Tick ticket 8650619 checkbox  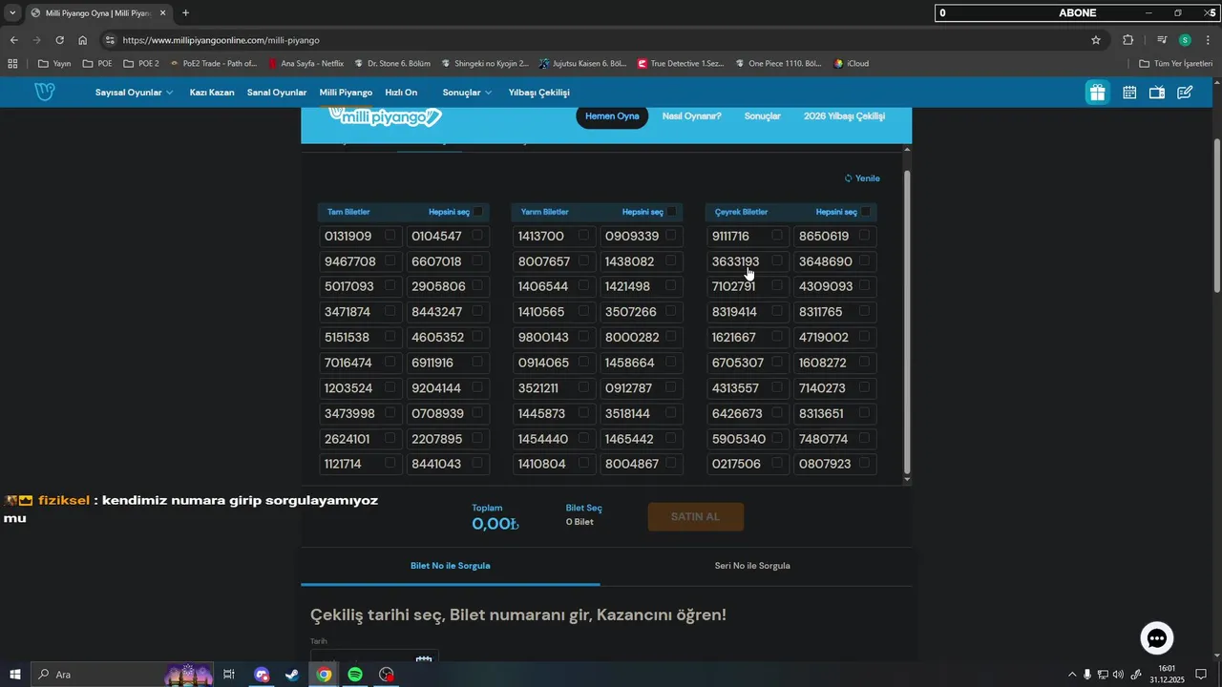[x=865, y=236]
